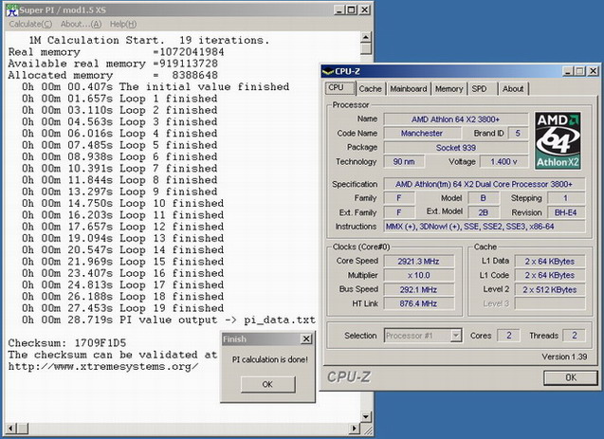Open the About tab in CPU-Z
Image resolution: width=604 pixels, height=439 pixels.
point(513,89)
